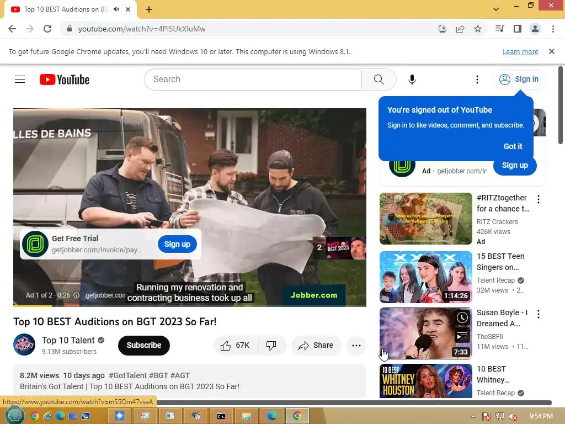Open the taskbar volume icon

click(513, 416)
